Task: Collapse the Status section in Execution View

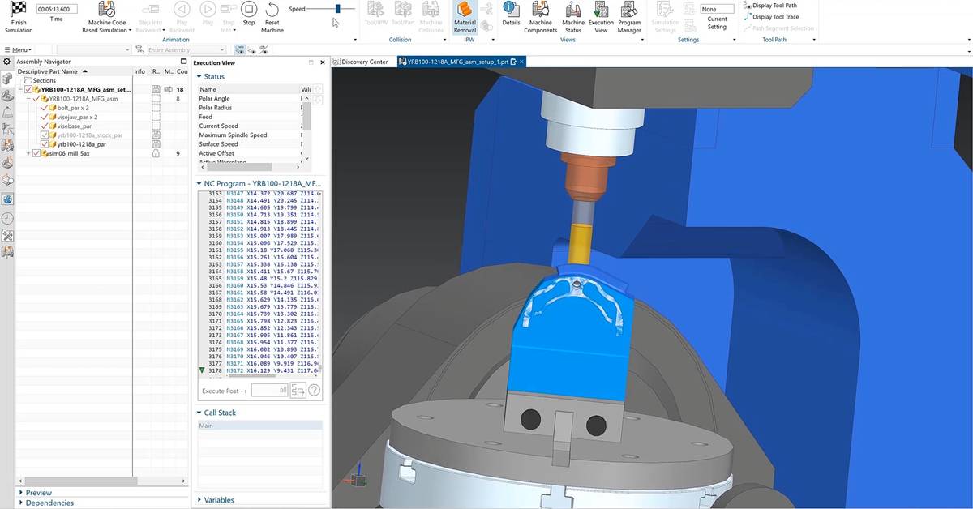Action: click(199, 76)
